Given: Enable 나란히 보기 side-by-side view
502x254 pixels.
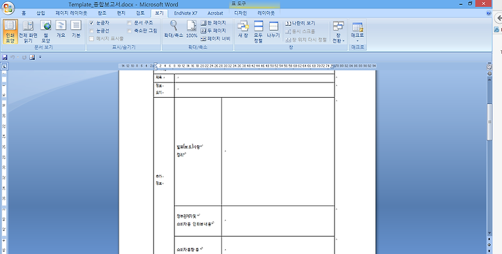Looking at the screenshot, I should (x=301, y=24).
